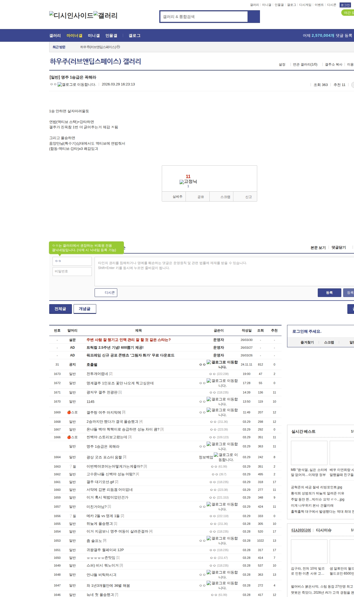Click the 갤러리 logo image next to 디시인사이드
This screenshot has width=354, height=597.
pyautogui.click(x=105, y=15)
